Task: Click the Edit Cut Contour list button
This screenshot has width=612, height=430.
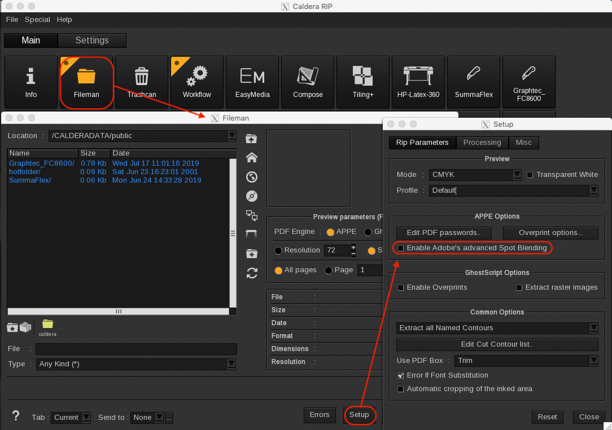Action: 497,344
